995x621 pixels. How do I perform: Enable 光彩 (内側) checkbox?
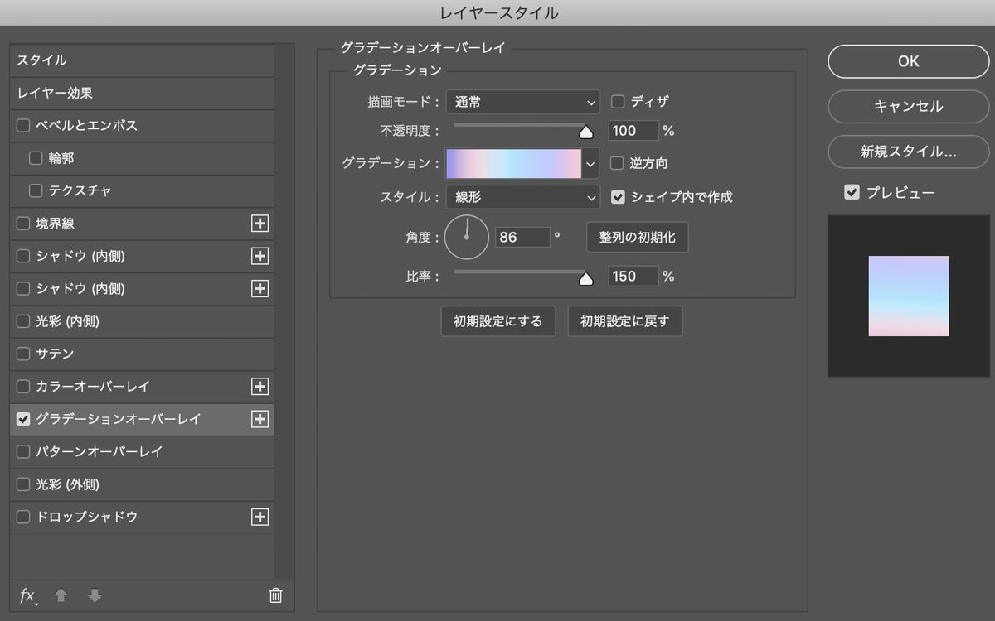tap(23, 321)
